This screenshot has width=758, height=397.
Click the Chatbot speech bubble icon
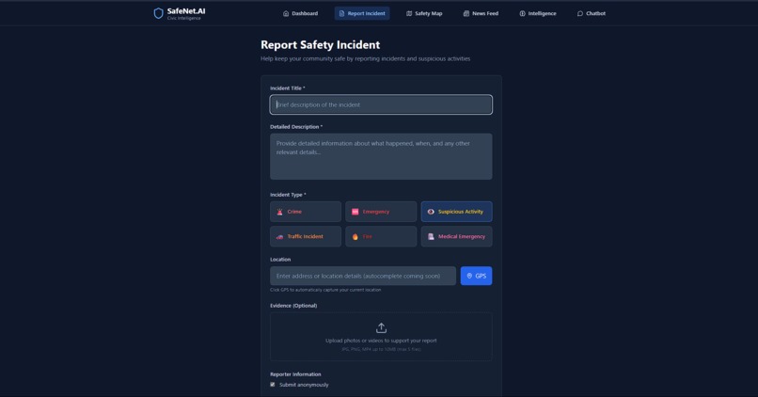click(580, 13)
